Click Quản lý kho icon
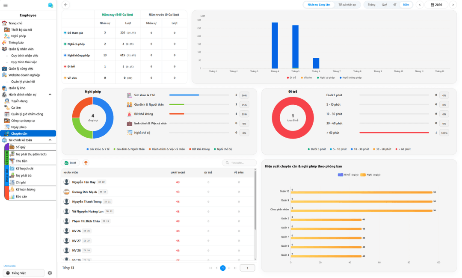 point(4,88)
